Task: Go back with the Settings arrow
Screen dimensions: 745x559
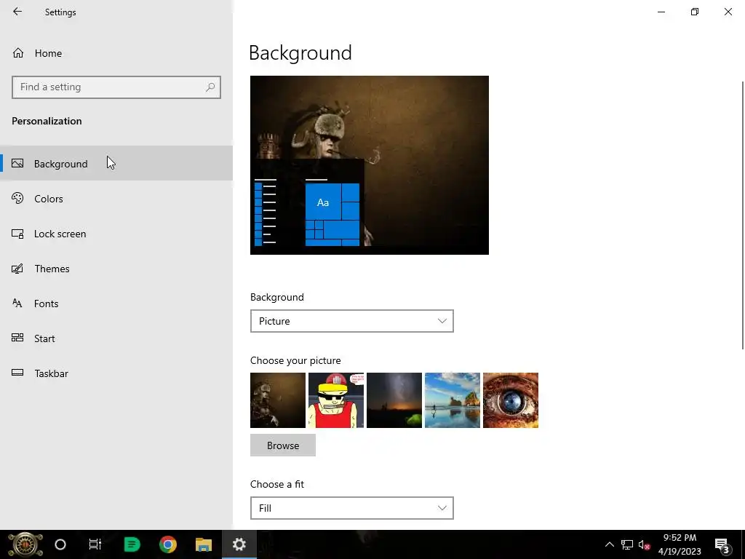Action: [17, 12]
